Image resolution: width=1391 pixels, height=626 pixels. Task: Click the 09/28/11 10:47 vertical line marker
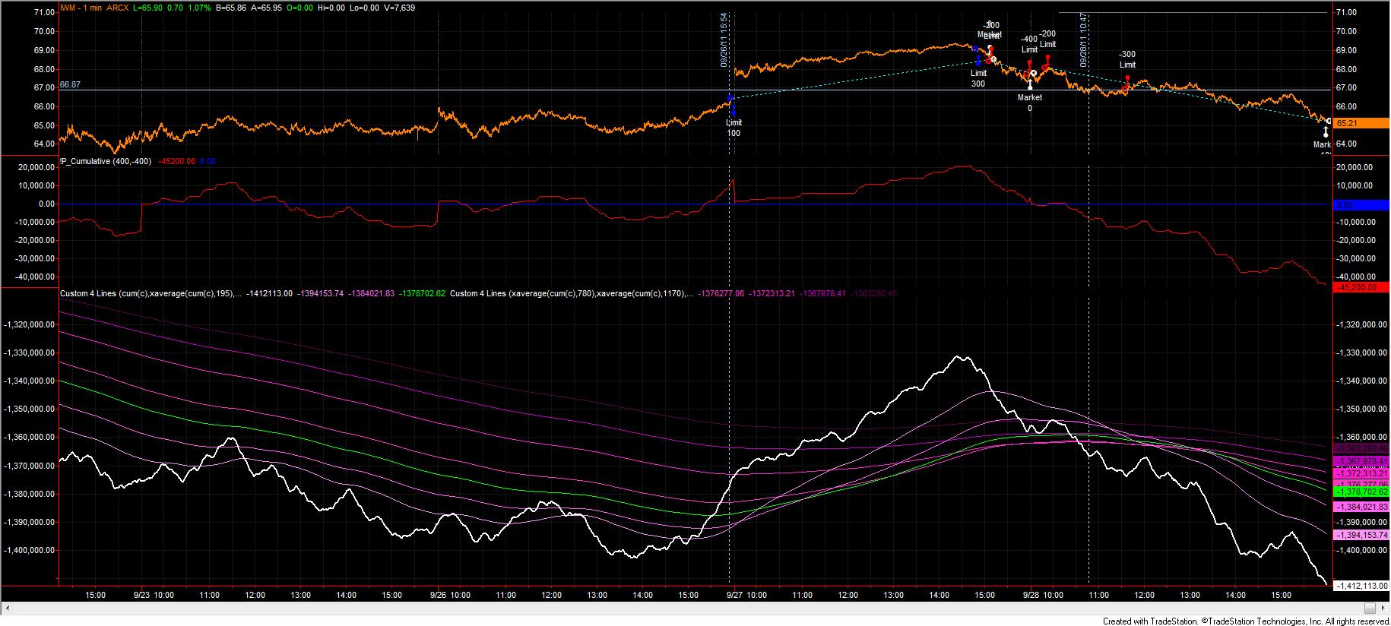pos(1085,40)
